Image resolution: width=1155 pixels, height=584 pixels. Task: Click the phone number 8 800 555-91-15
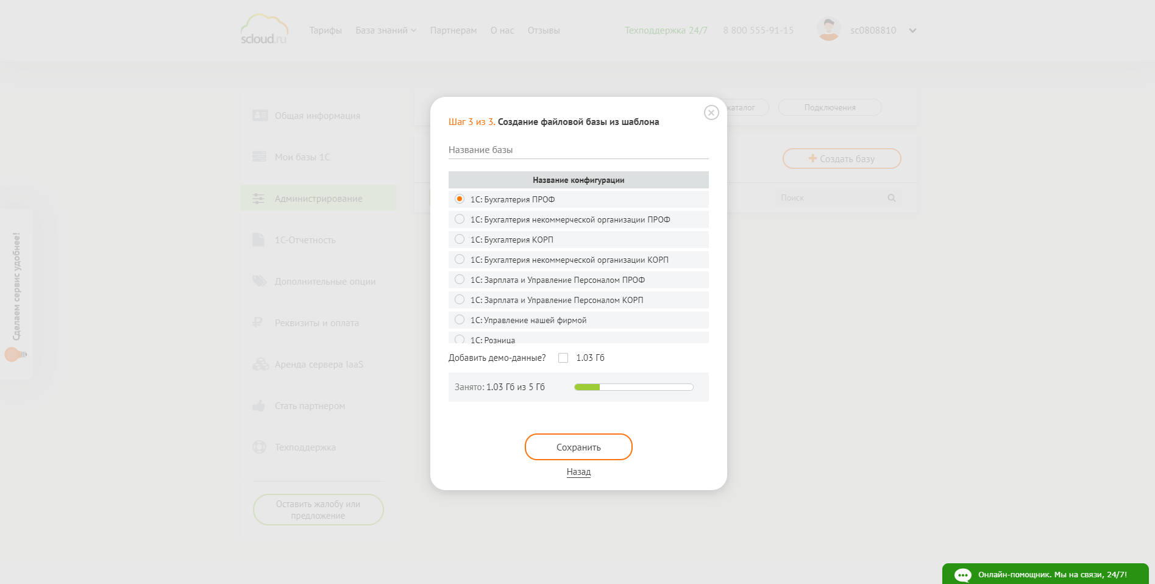pos(758,30)
